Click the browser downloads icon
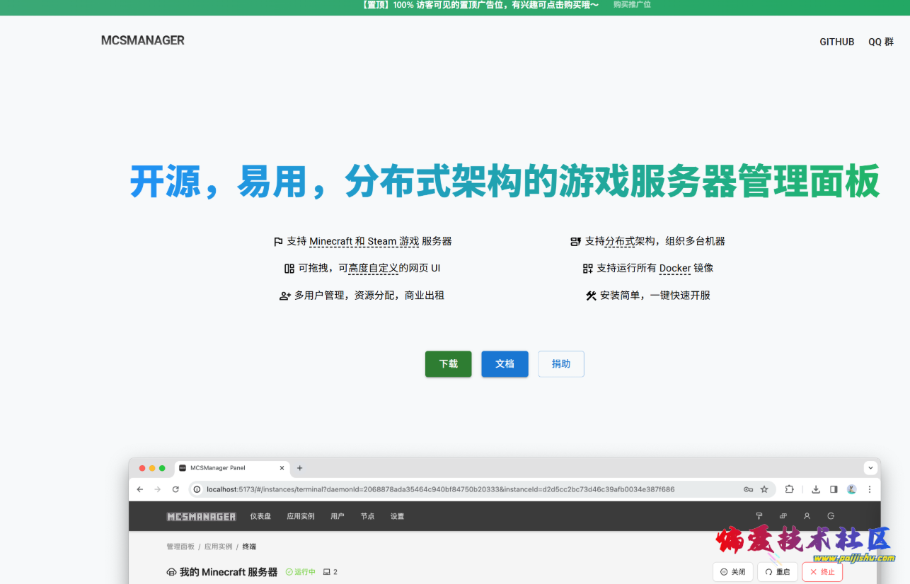Image resolution: width=910 pixels, height=584 pixels. point(816,489)
